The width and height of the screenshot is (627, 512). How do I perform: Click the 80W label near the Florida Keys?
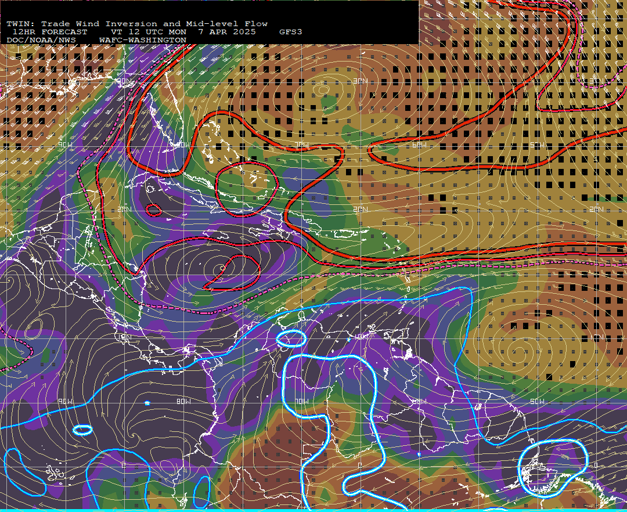point(183,145)
